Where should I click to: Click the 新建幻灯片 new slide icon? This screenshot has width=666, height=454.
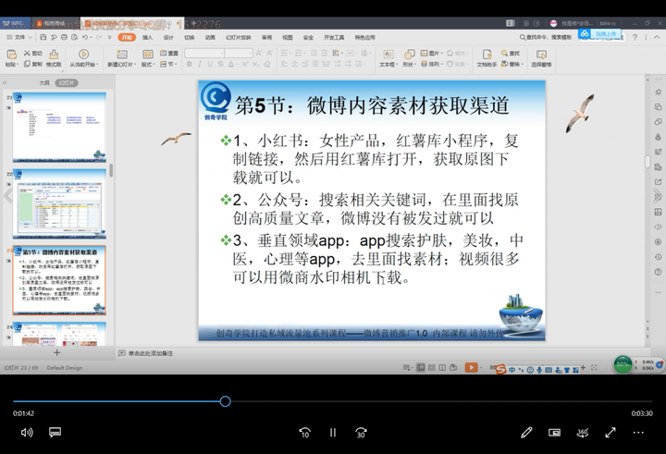(122, 54)
